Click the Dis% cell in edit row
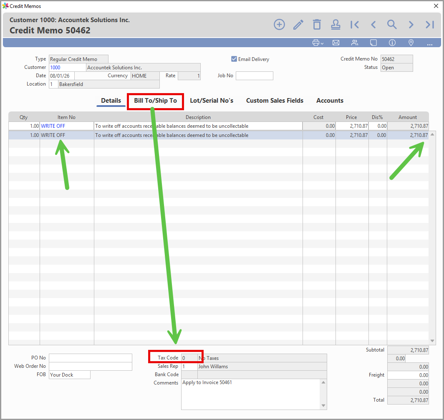444x420 pixels. point(378,126)
